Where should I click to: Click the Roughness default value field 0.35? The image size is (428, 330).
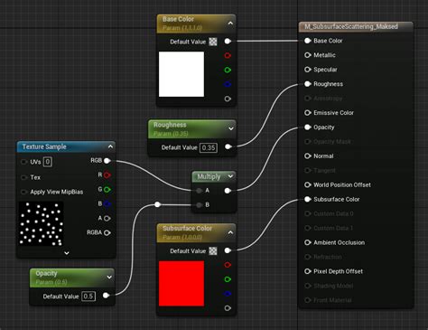click(x=209, y=147)
